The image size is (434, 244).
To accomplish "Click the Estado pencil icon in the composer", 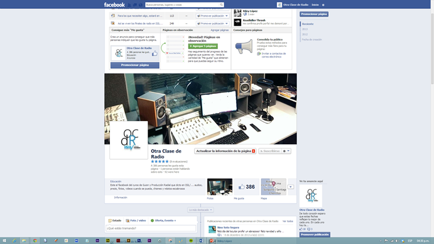I will [110, 220].
